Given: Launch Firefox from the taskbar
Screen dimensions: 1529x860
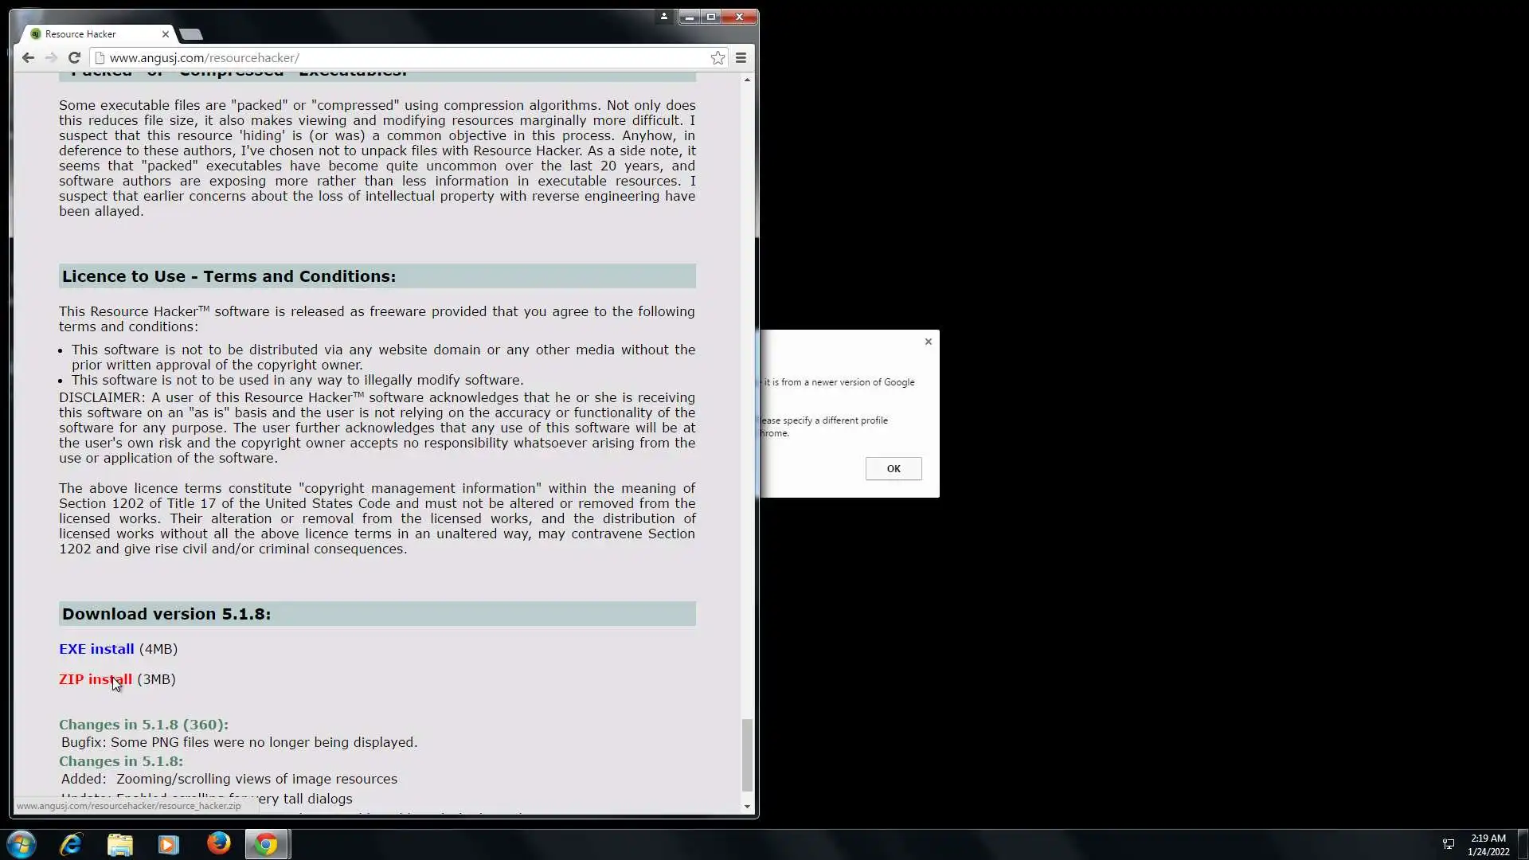Looking at the screenshot, I should click(218, 844).
